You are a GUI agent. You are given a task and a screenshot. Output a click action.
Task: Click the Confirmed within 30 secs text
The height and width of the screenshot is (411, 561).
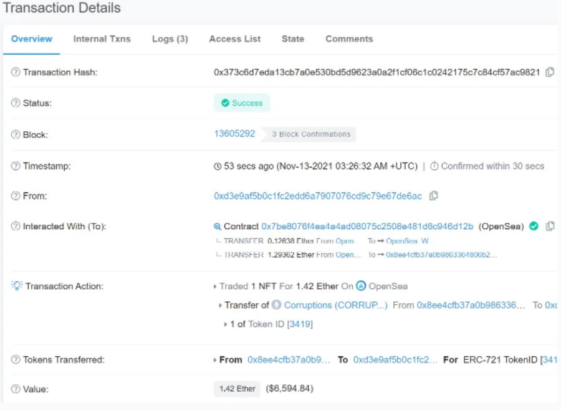pos(492,166)
